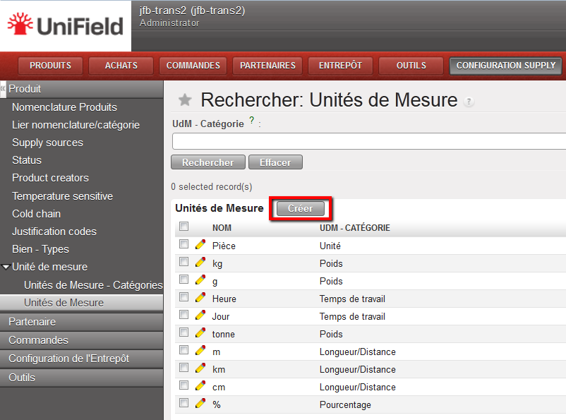Check the box for Heure row

tap(184, 297)
